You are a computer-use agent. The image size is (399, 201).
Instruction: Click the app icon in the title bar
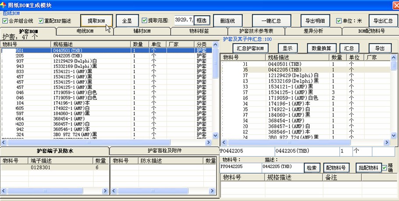pyautogui.click(x=4, y=4)
